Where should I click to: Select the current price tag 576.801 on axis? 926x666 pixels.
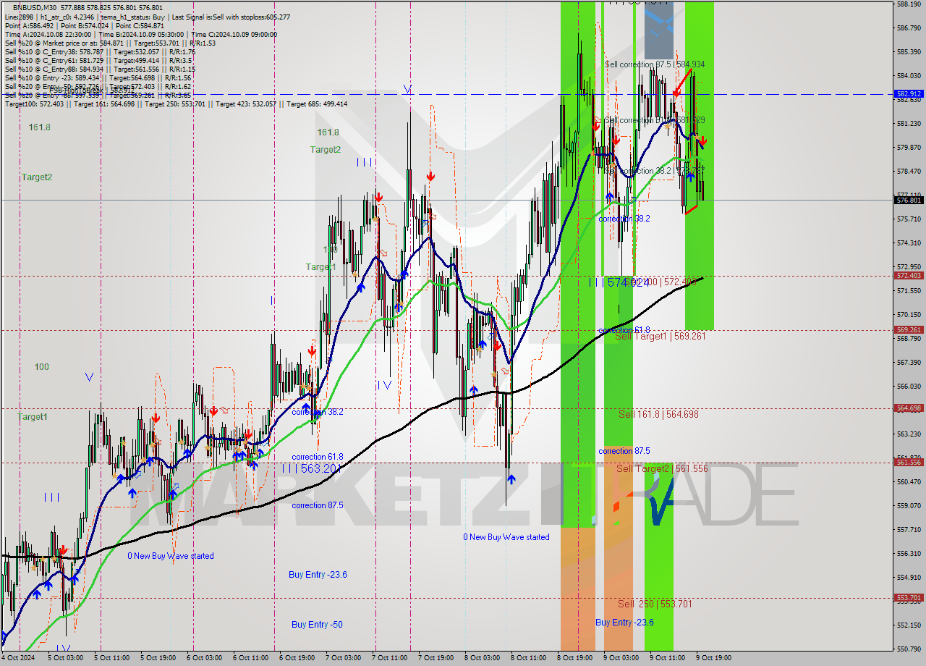pos(909,200)
